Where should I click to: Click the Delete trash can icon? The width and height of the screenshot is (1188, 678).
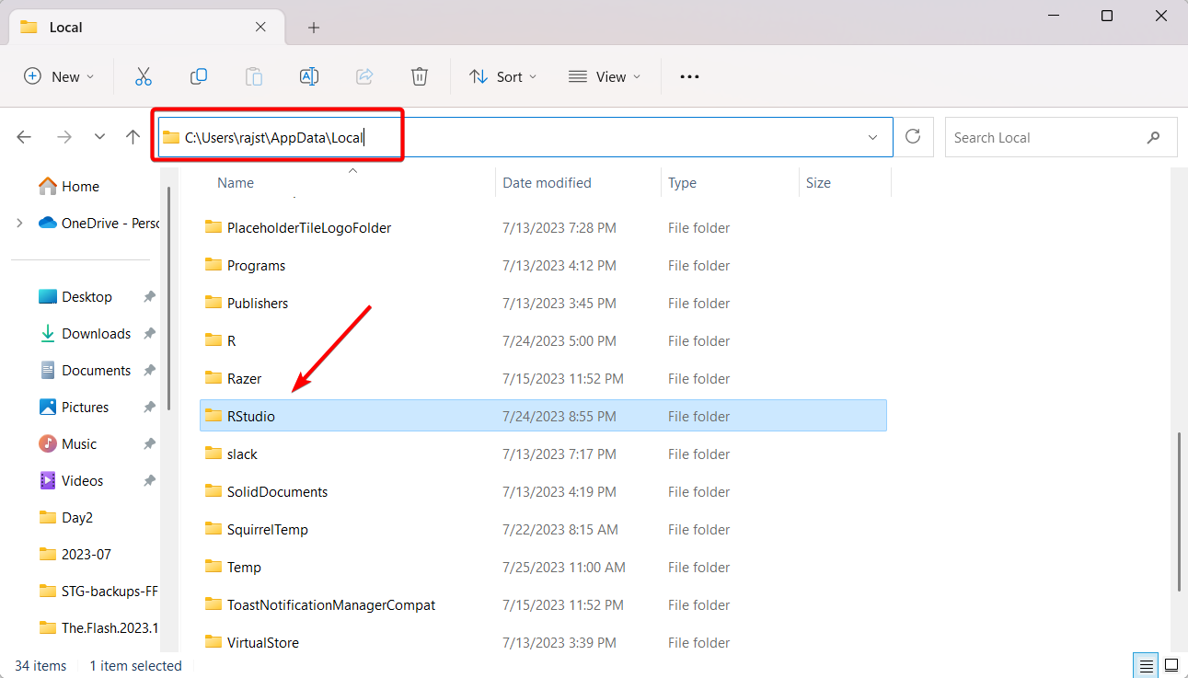420,76
